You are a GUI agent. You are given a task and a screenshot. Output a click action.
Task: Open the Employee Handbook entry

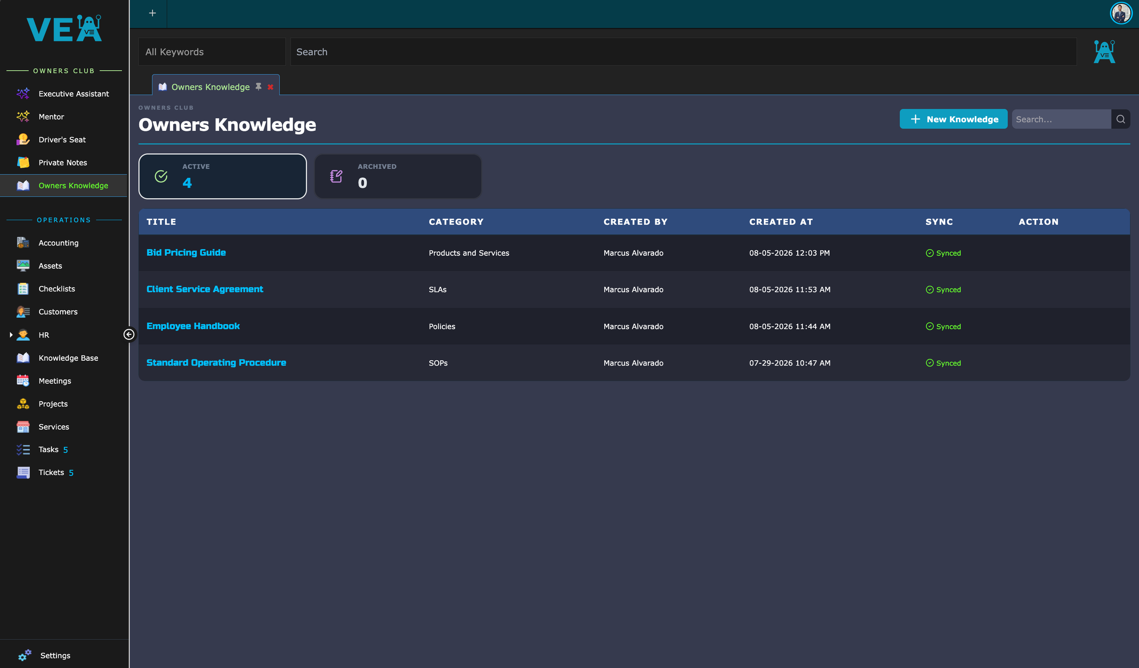193,326
